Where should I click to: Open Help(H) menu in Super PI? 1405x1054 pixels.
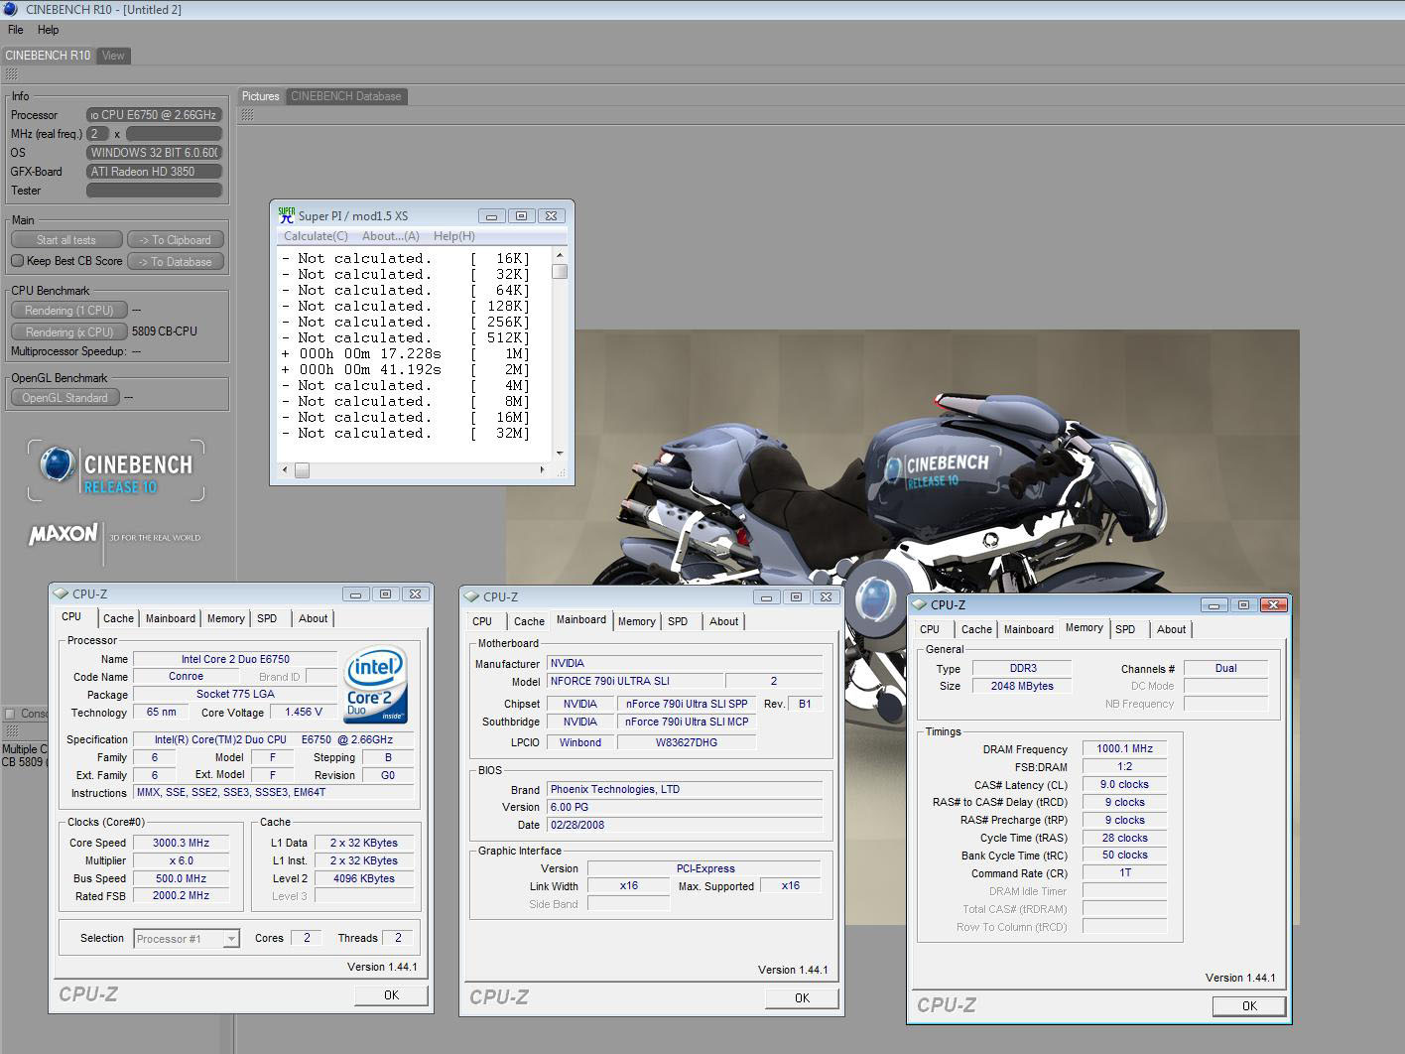point(454,236)
